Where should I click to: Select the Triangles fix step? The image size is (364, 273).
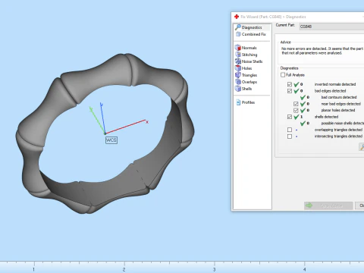point(246,75)
